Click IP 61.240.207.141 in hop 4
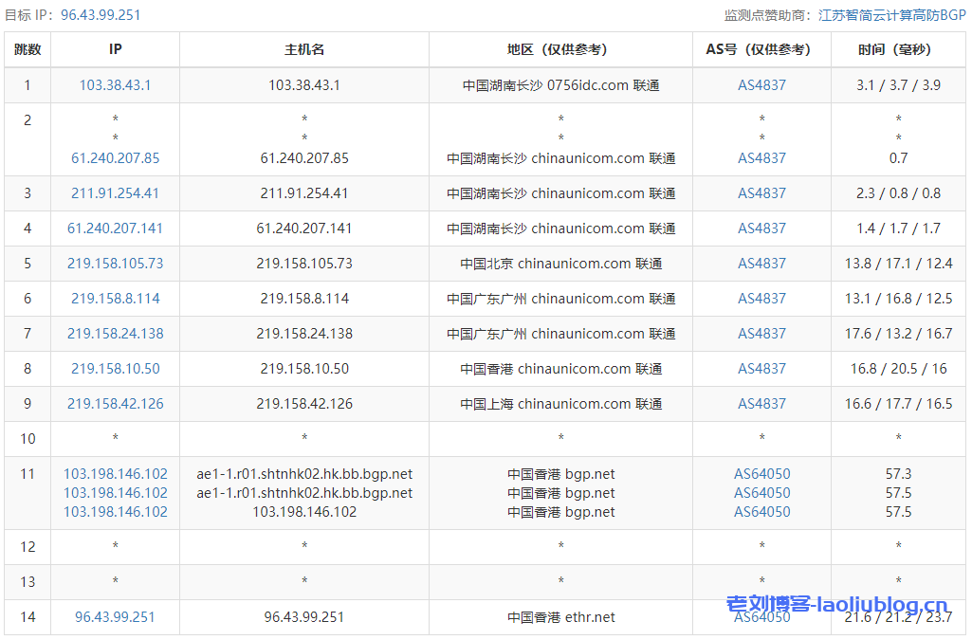The height and width of the screenshot is (640, 972). [115, 229]
